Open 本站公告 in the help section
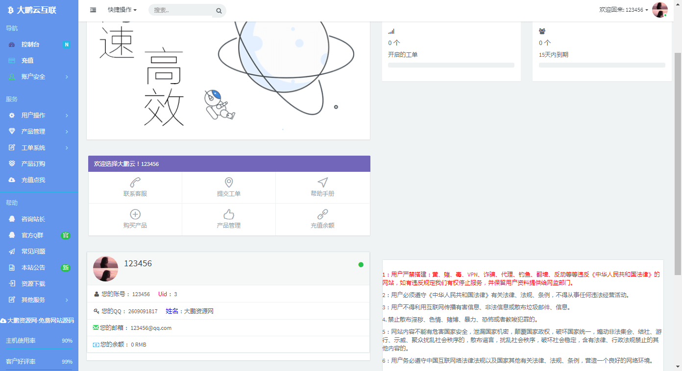The height and width of the screenshot is (371, 682). click(39, 267)
